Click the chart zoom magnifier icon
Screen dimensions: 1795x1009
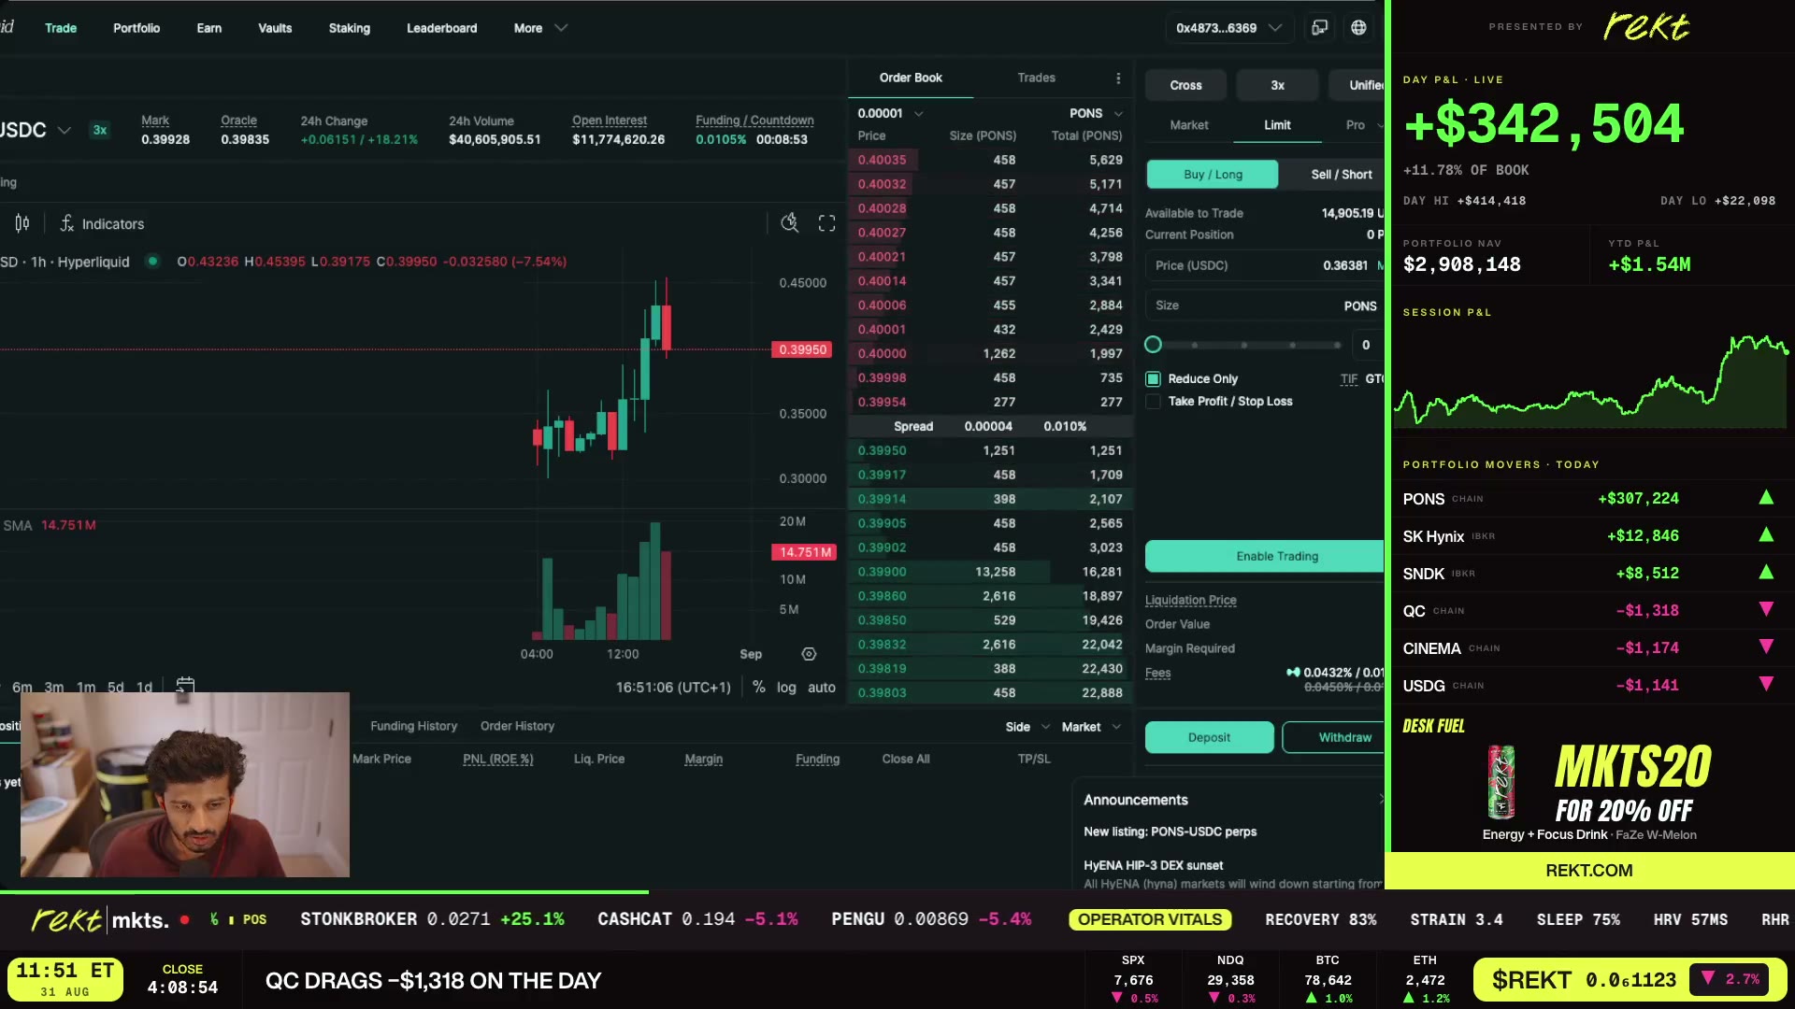point(790,223)
